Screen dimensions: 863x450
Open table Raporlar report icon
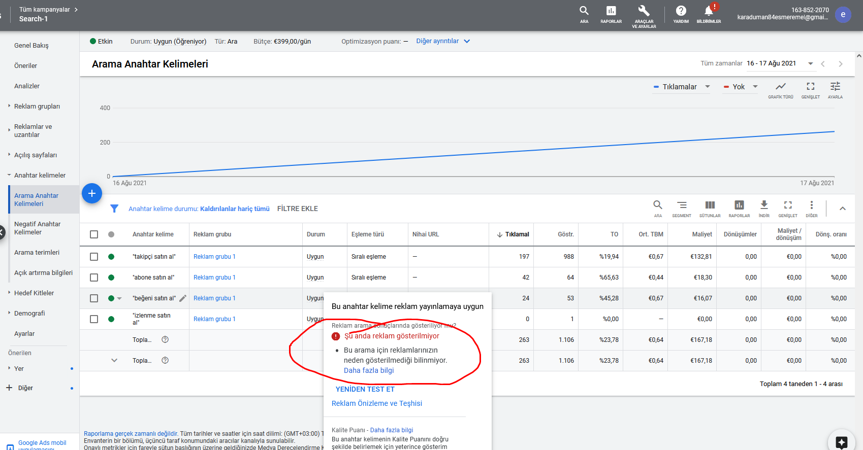coord(739,208)
